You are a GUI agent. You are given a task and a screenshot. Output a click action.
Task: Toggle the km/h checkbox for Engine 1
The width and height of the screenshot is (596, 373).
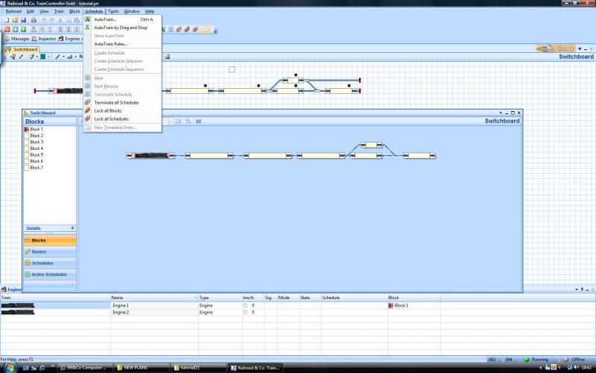(x=246, y=305)
